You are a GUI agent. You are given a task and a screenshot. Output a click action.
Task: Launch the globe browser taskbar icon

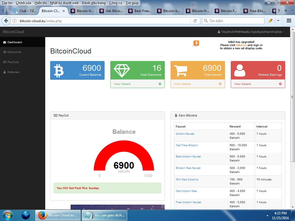pos(26,215)
